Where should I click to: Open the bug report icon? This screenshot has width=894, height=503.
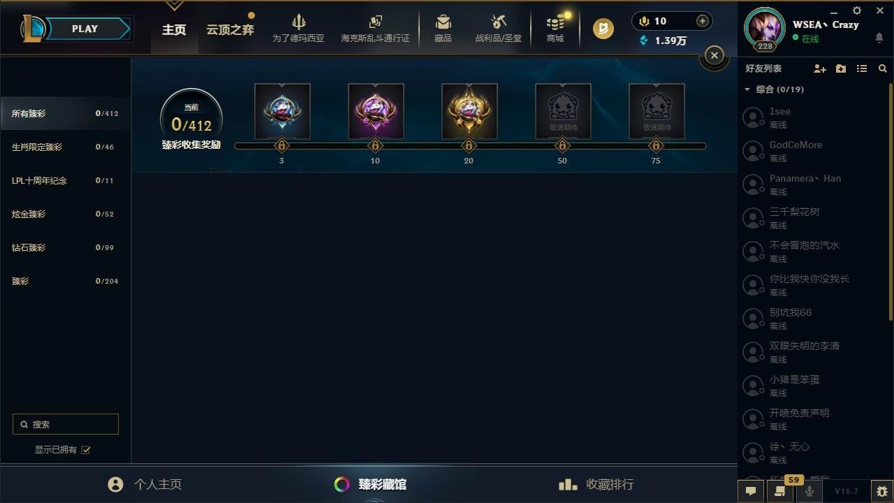point(882,491)
